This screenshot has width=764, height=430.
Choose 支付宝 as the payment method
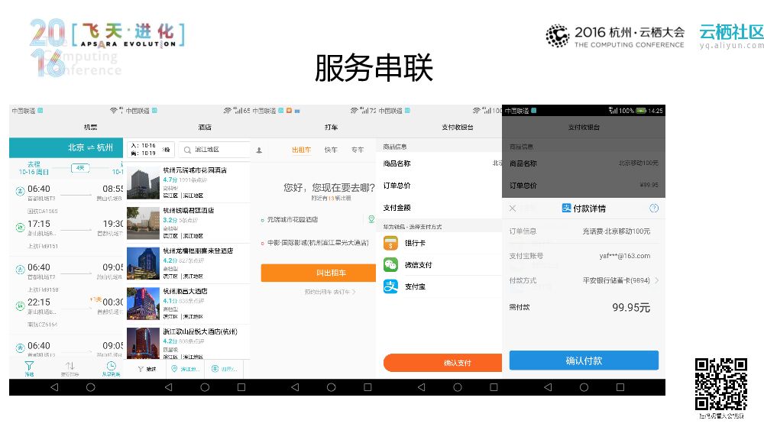click(439, 286)
